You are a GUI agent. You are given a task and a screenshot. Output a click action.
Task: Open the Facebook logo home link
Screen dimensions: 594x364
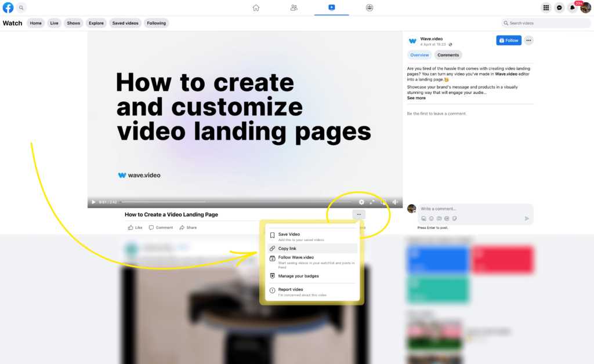(x=8, y=8)
